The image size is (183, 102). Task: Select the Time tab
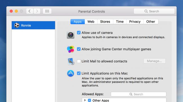(x=120, y=22)
